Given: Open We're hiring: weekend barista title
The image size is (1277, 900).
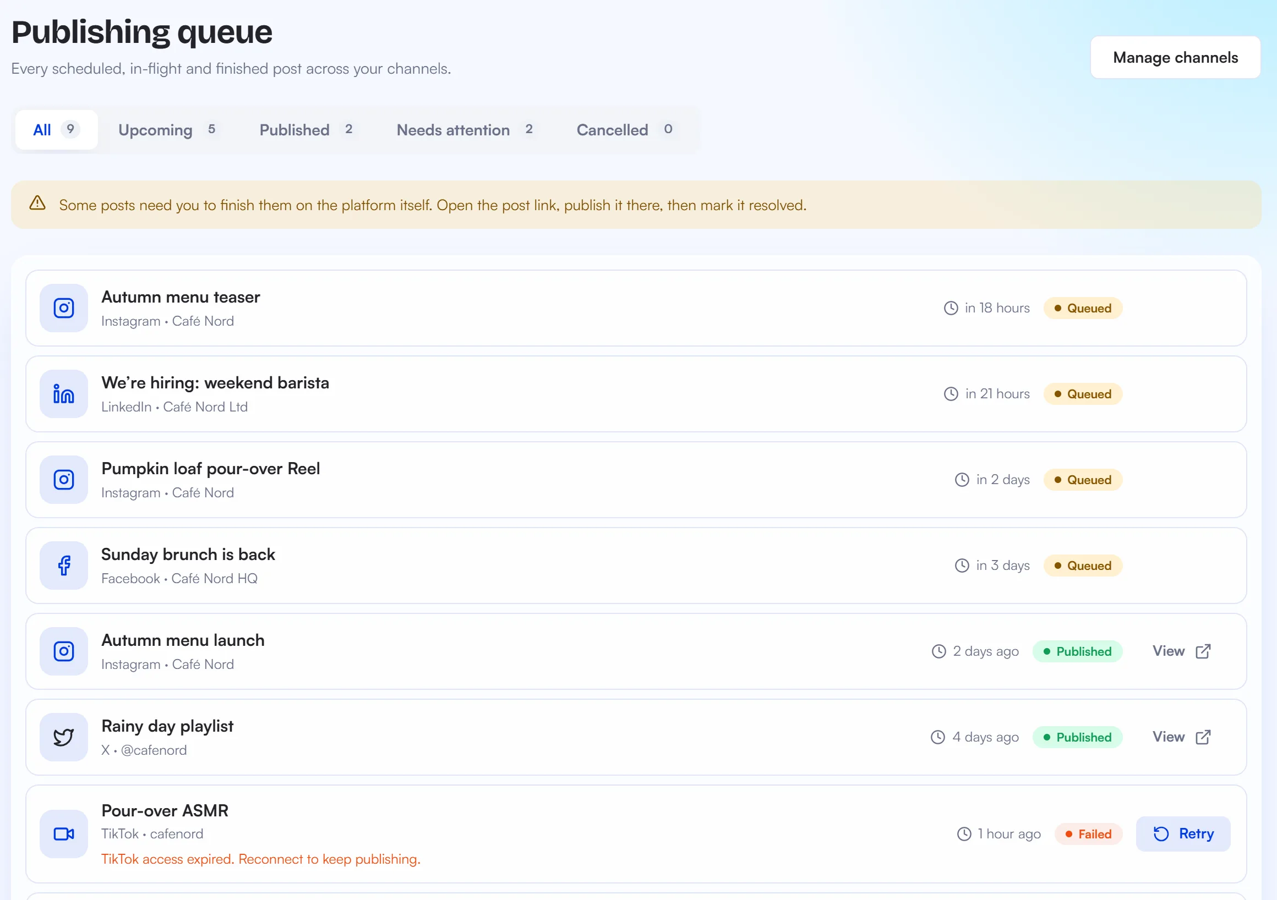Looking at the screenshot, I should pos(215,382).
